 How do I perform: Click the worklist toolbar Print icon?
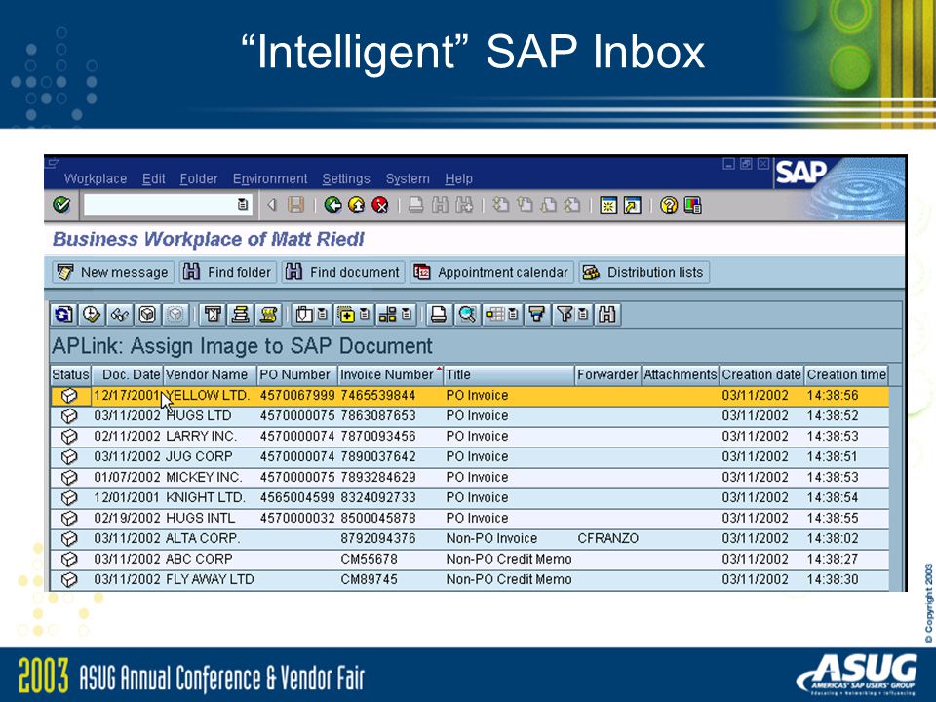pyautogui.click(x=439, y=314)
